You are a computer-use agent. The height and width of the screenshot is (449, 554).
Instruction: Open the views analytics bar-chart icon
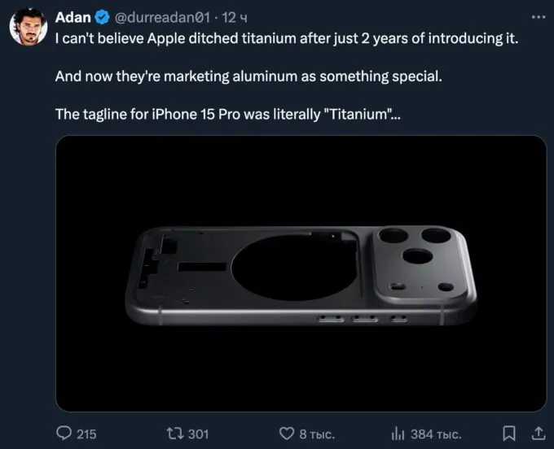click(398, 433)
